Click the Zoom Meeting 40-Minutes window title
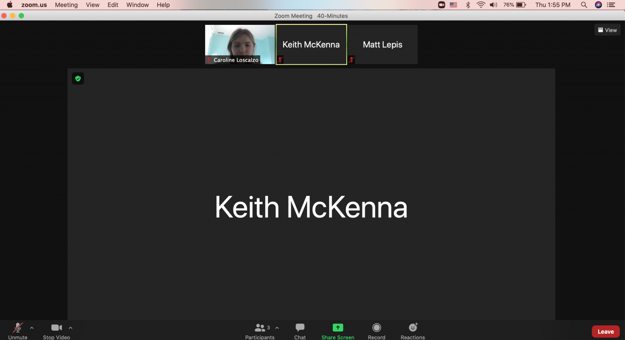This screenshot has height=340, width=625. coord(311,16)
